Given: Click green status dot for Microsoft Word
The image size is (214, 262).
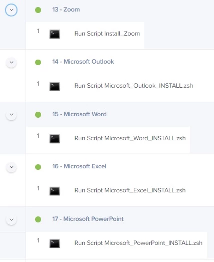Looking at the screenshot, I should [38, 115].
